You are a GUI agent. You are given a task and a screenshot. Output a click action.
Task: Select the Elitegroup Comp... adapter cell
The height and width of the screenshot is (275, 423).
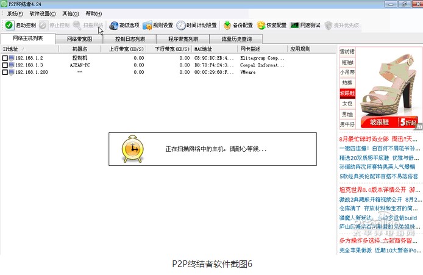[262, 58]
